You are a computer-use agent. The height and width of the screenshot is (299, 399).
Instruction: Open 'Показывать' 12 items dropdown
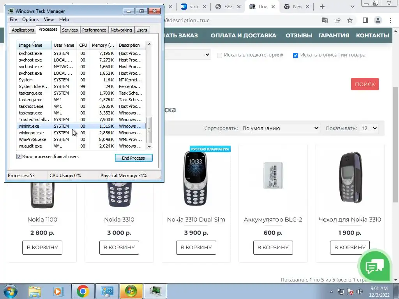[369, 128]
